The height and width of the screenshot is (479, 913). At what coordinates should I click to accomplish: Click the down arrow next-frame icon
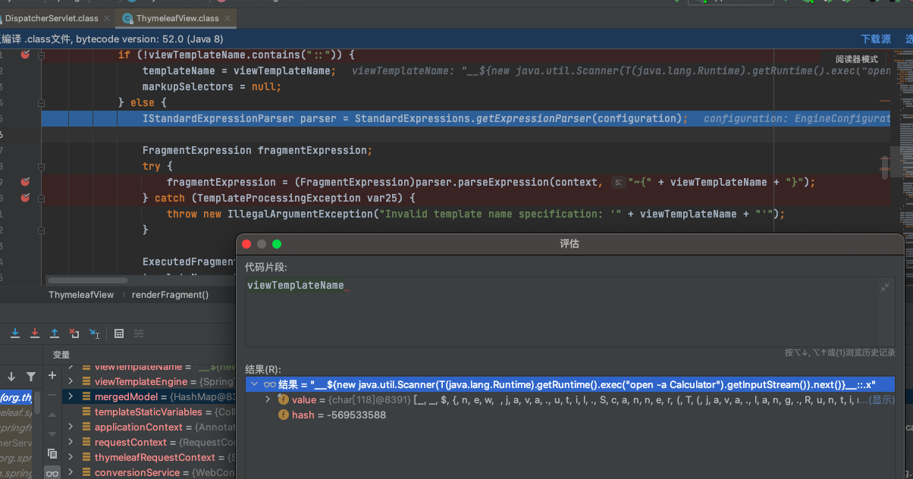click(11, 376)
